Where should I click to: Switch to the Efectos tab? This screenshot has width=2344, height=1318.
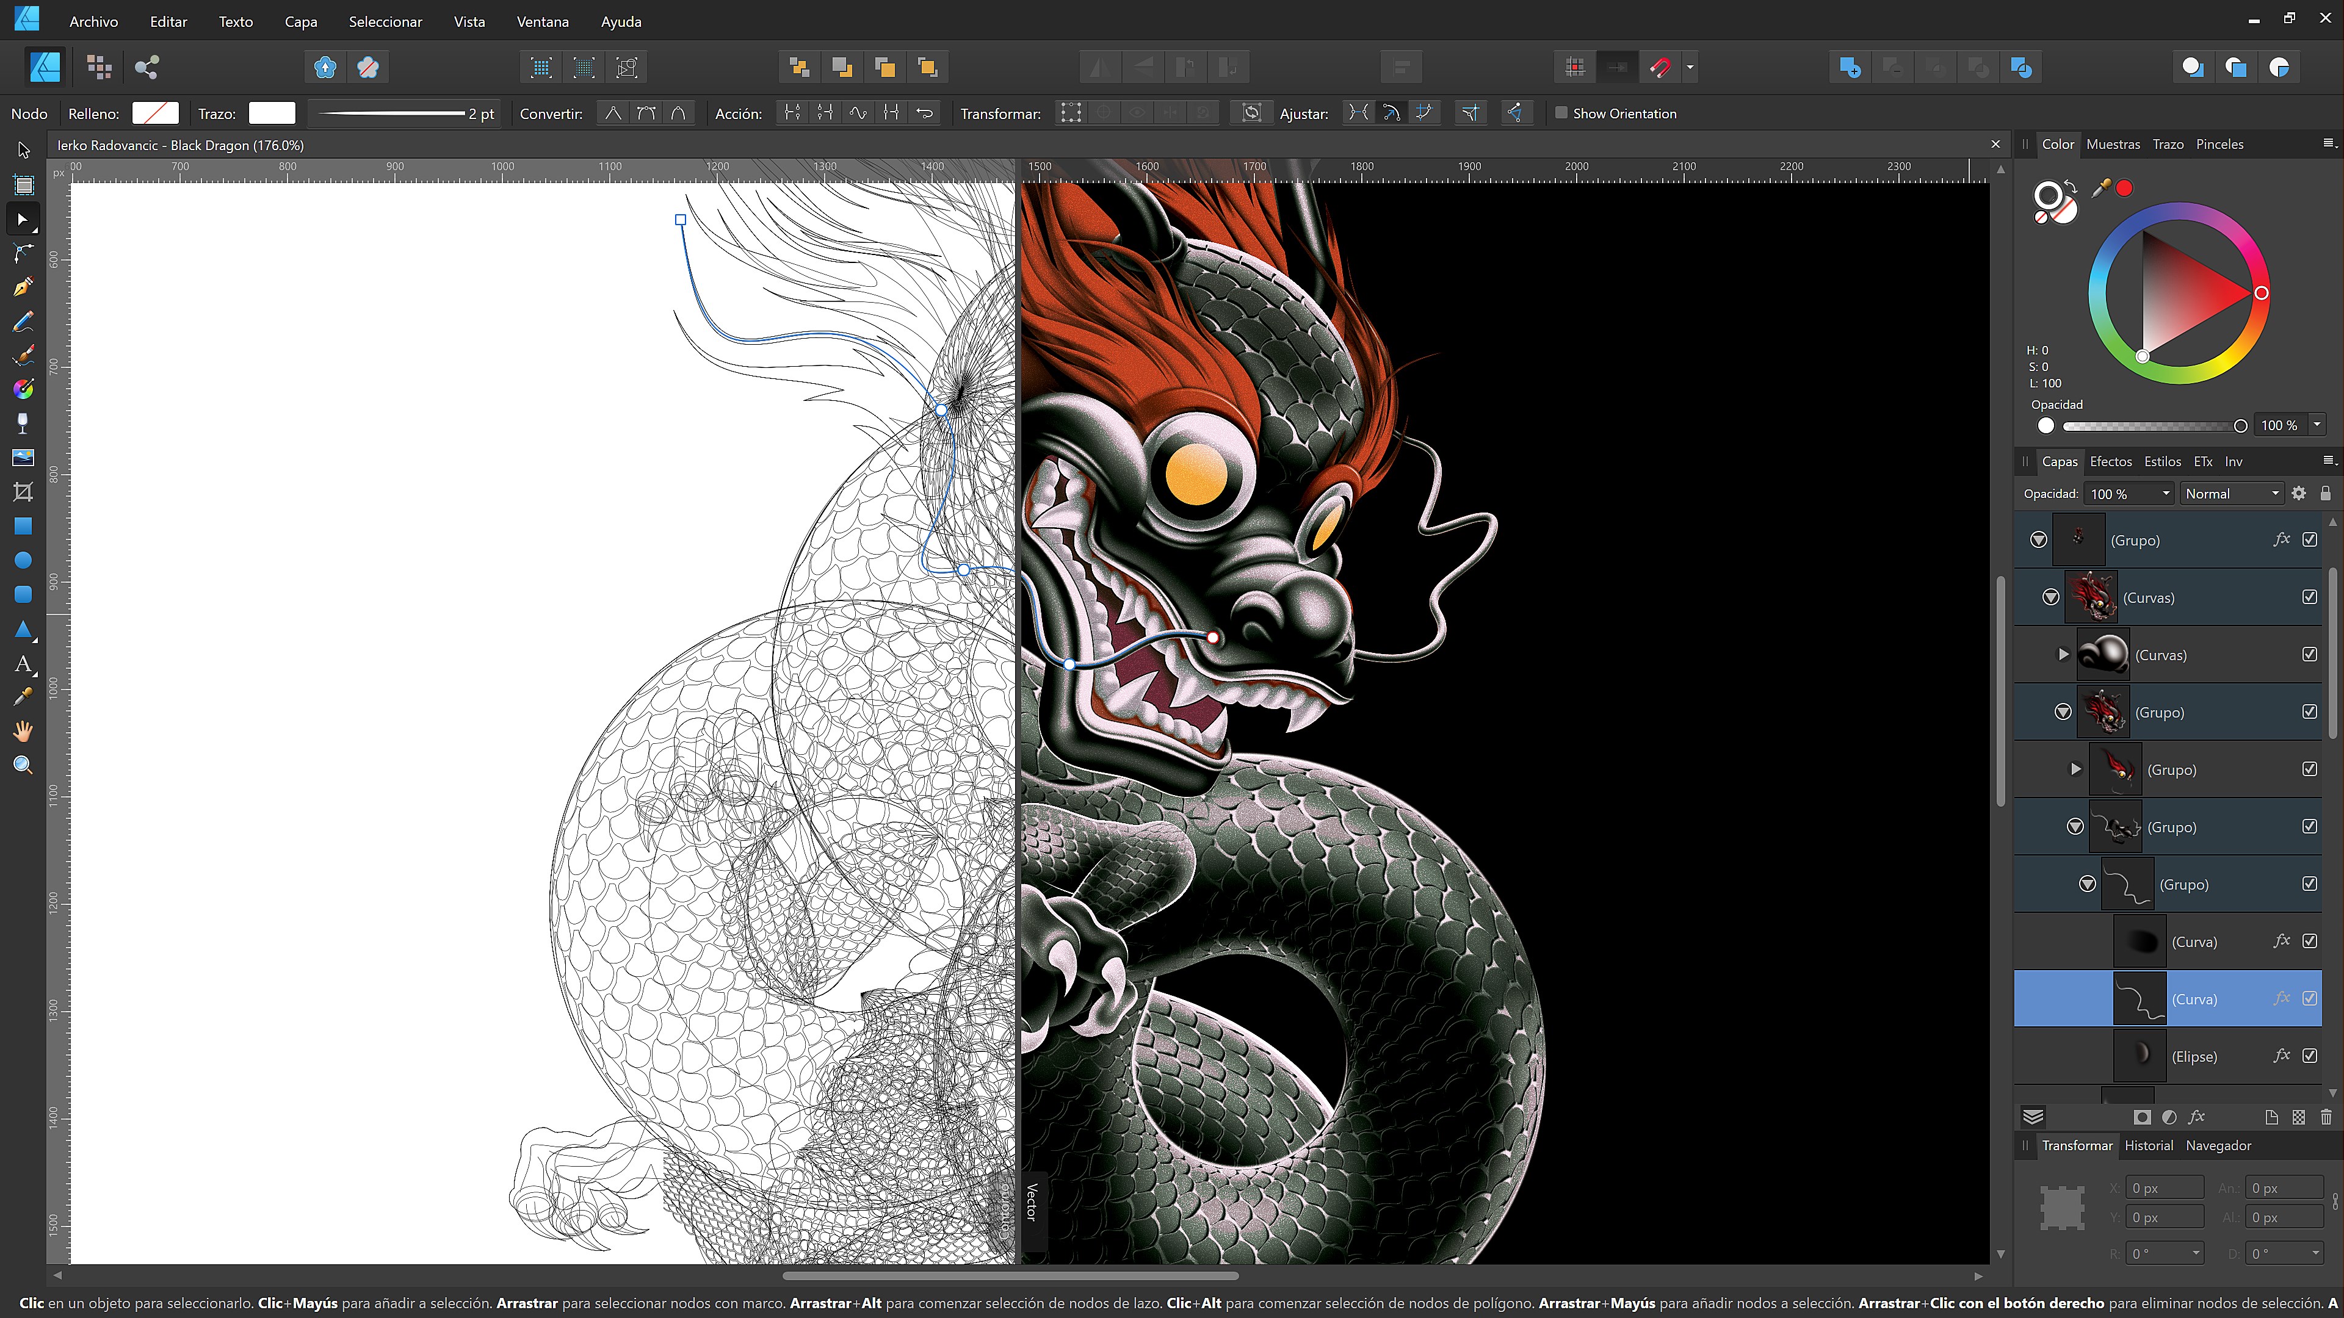pos(2110,461)
